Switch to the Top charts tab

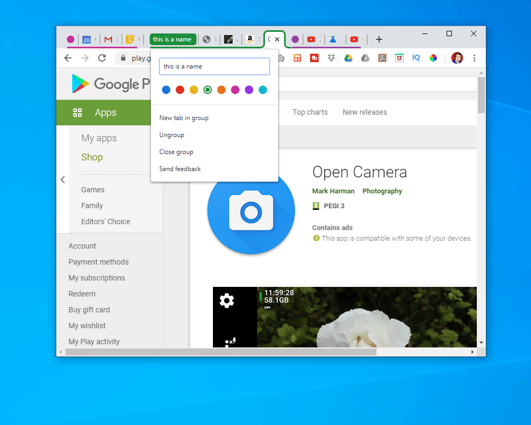(x=310, y=112)
